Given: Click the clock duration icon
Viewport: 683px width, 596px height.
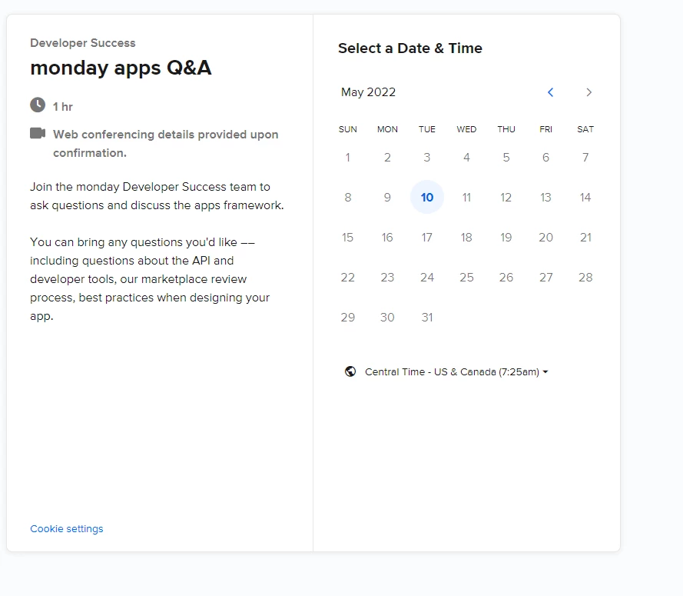Looking at the screenshot, I should (x=38, y=105).
